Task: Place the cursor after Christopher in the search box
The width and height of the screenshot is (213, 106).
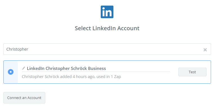Action: [x=28, y=49]
